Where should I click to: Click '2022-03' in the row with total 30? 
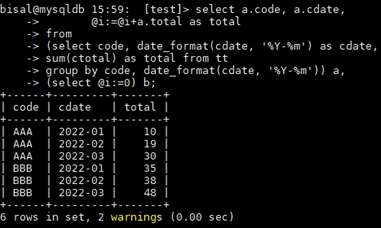(x=82, y=156)
